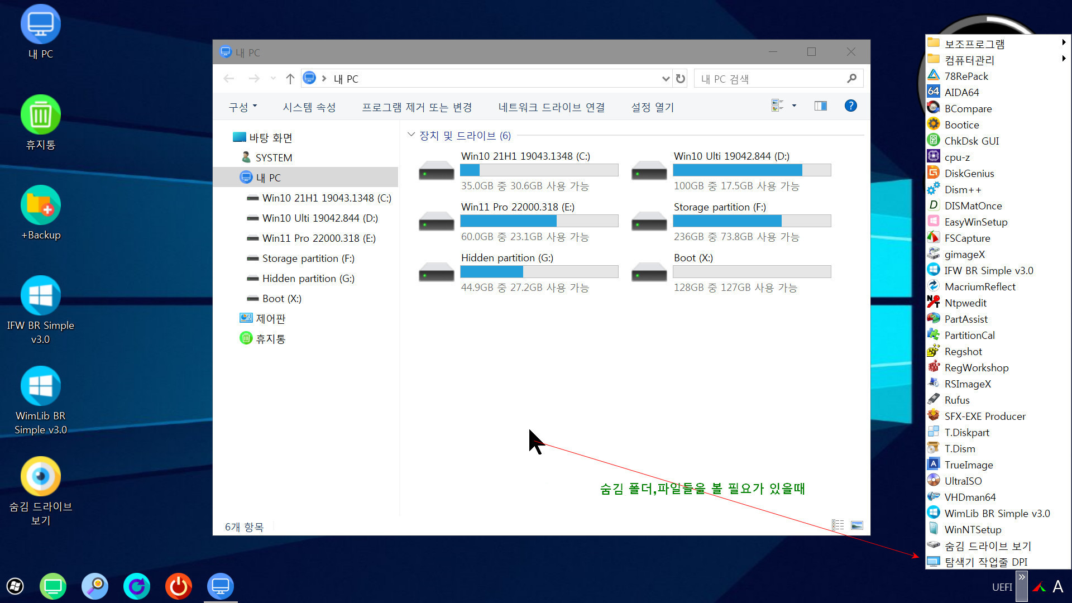Click the MacriumReflect icon
The height and width of the screenshot is (603, 1072).
[934, 286]
